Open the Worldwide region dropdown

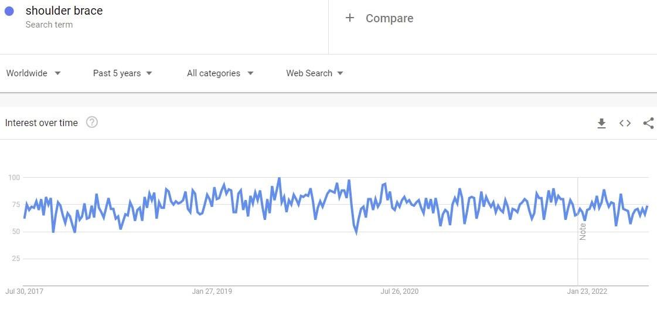click(x=33, y=73)
